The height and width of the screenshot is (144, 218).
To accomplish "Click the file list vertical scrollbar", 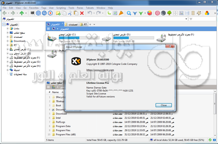I will pos(215,103).
